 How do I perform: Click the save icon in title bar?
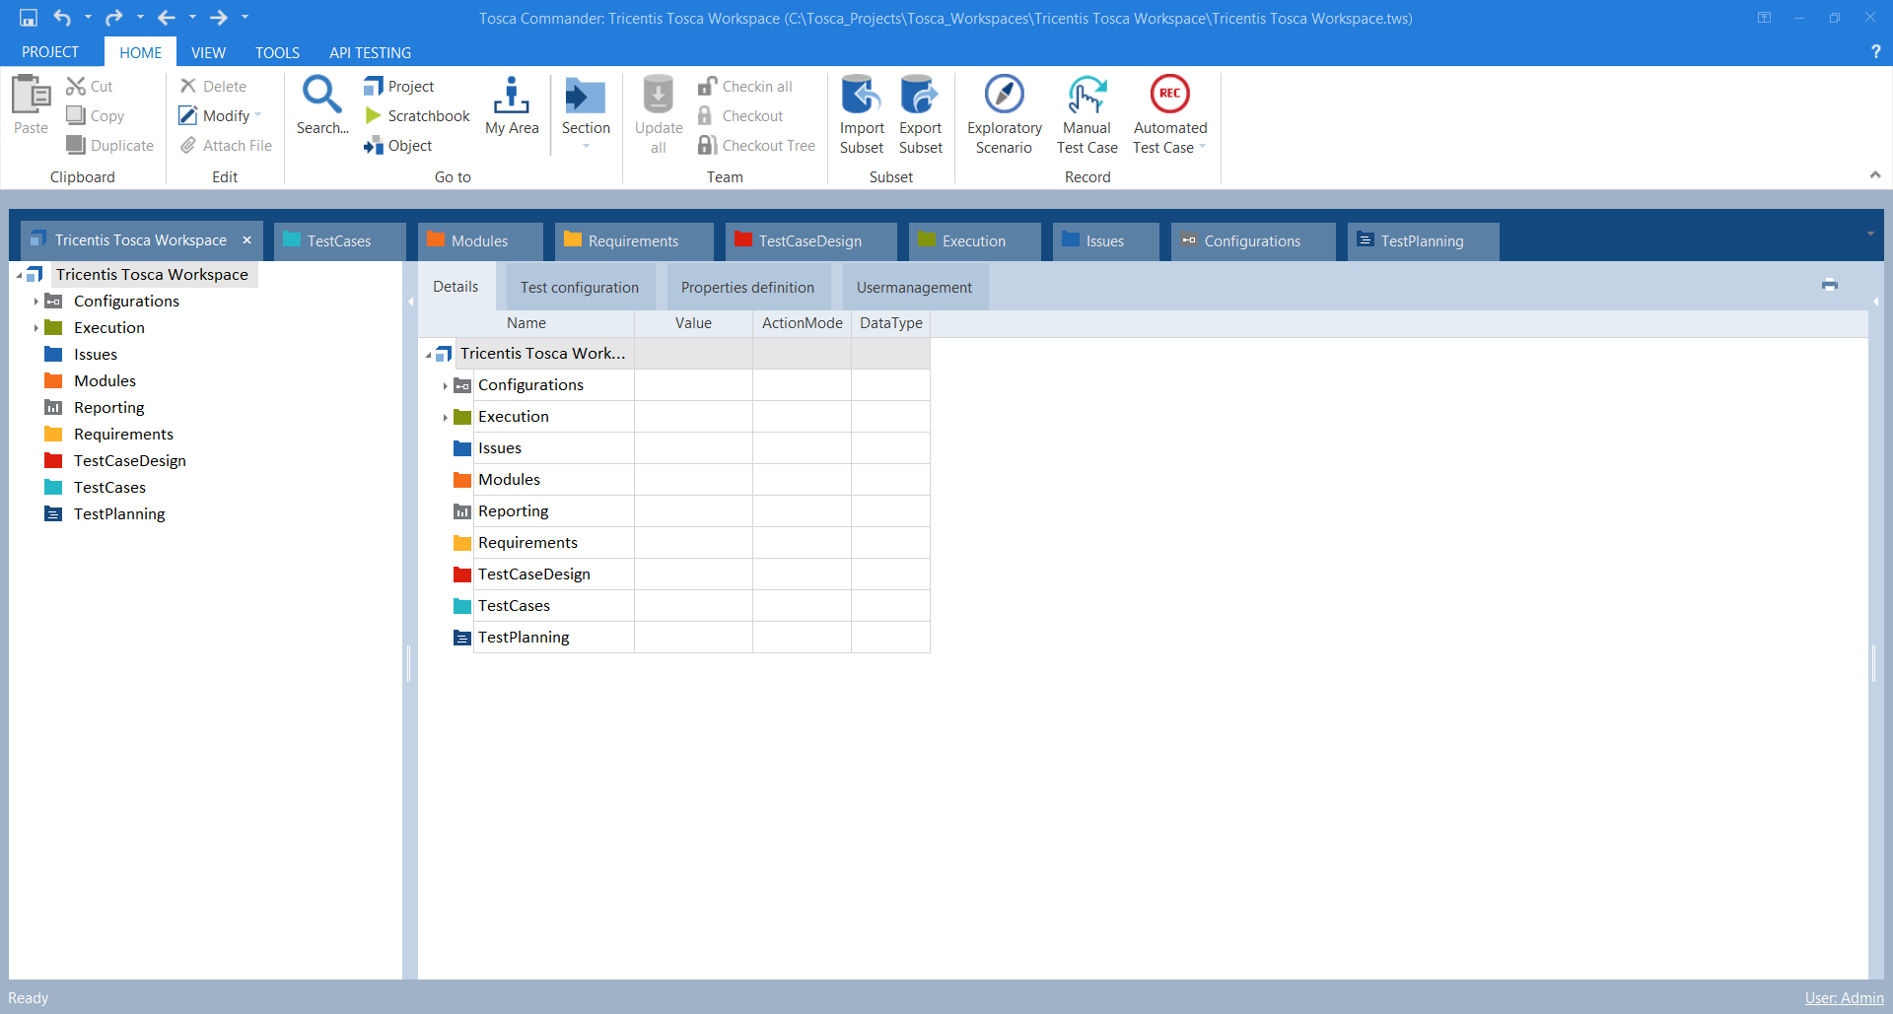point(29,18)
